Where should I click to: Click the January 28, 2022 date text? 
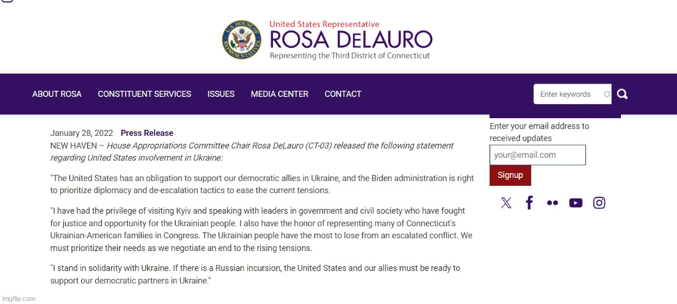(82, 133)
